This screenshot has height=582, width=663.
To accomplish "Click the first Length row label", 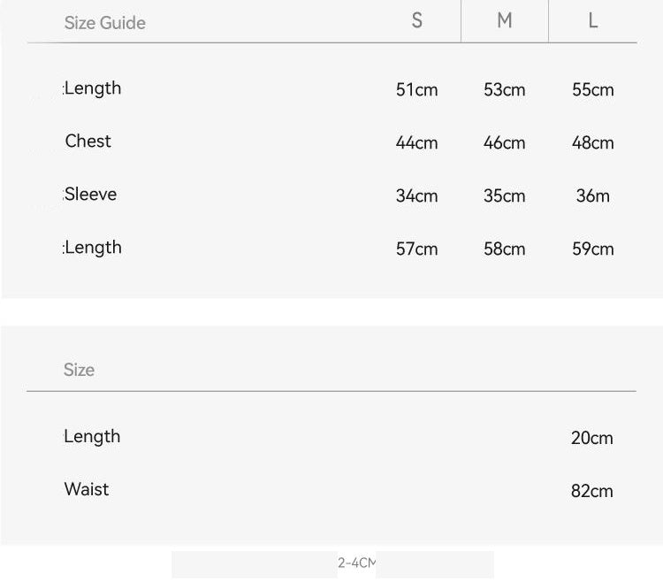I will [92, 88].
